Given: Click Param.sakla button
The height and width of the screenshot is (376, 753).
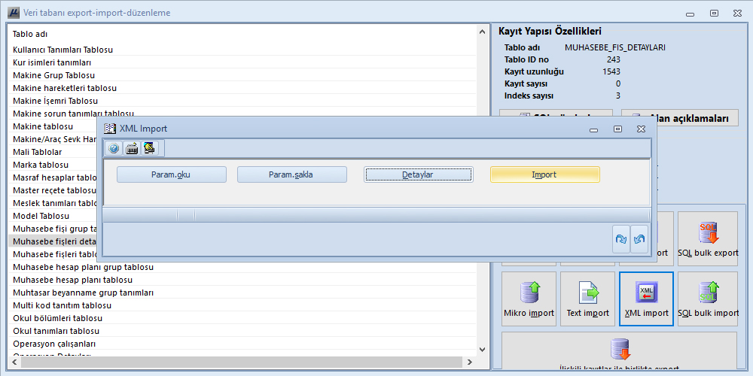Looking at the screenshot, I should [x=292, y=174].
